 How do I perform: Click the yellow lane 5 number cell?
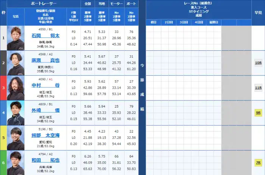(3, 138)
